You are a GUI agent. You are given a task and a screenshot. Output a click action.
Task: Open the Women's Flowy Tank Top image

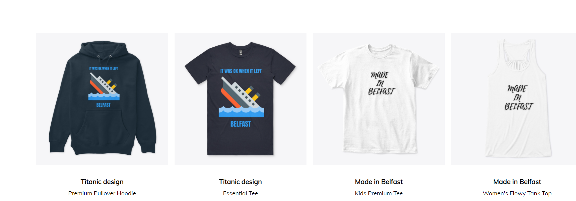[x=513, y=99]
